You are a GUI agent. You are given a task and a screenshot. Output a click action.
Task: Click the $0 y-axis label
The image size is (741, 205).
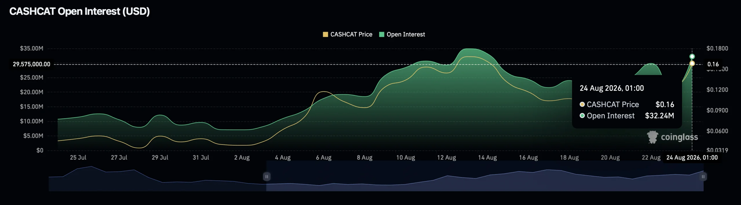pyautogui.click(x=40, y=150)
